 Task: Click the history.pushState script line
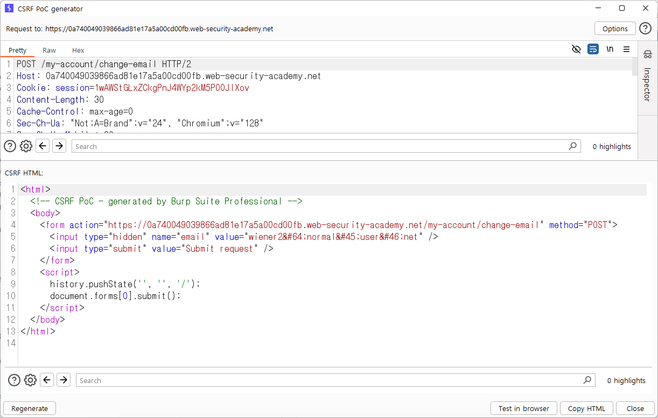(125, 284)
